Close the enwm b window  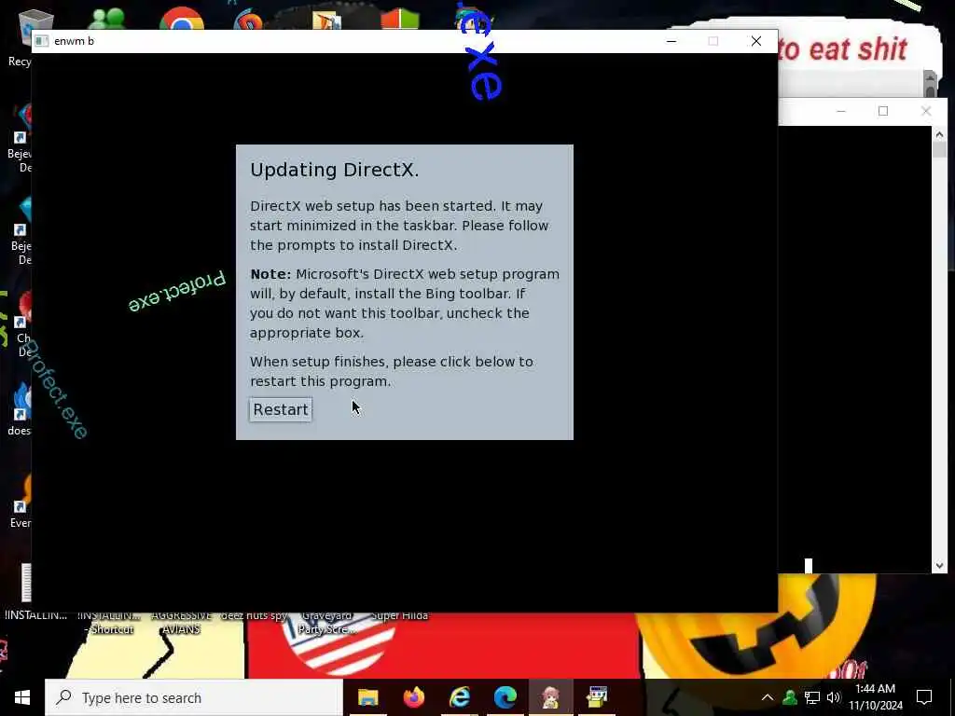tap(755, 41)
